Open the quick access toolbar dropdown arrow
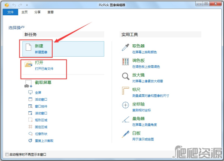The image size is (224, 161). (27, 5)
